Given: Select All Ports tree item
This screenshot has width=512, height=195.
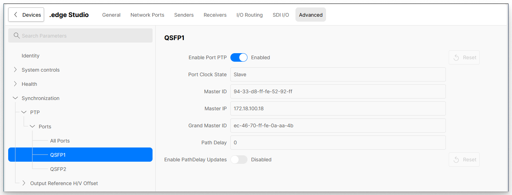Looking at the screenshot, I should [x=60, y=141].
